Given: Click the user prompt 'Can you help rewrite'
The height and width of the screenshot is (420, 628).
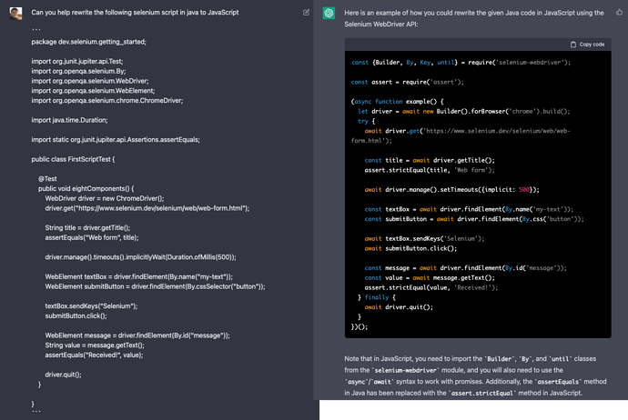Looking at the screenshot, I should coord(135,13).
